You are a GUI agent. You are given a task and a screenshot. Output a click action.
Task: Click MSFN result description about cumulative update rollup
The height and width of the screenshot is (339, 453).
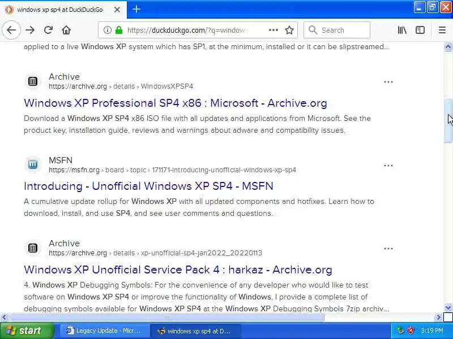pos(199,207)
